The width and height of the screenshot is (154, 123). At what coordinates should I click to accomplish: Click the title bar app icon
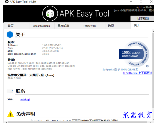(x=7, y=2)
